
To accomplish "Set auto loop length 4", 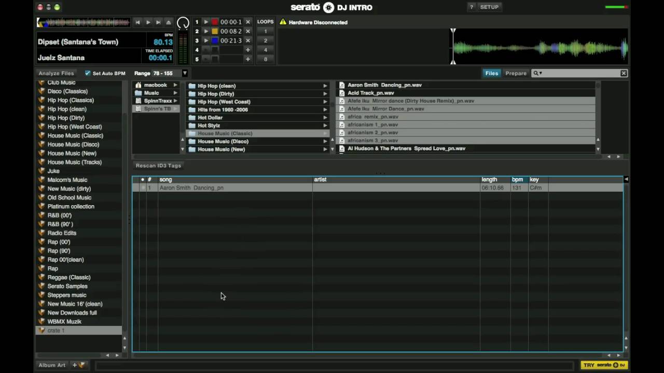I will coord(266,50).
